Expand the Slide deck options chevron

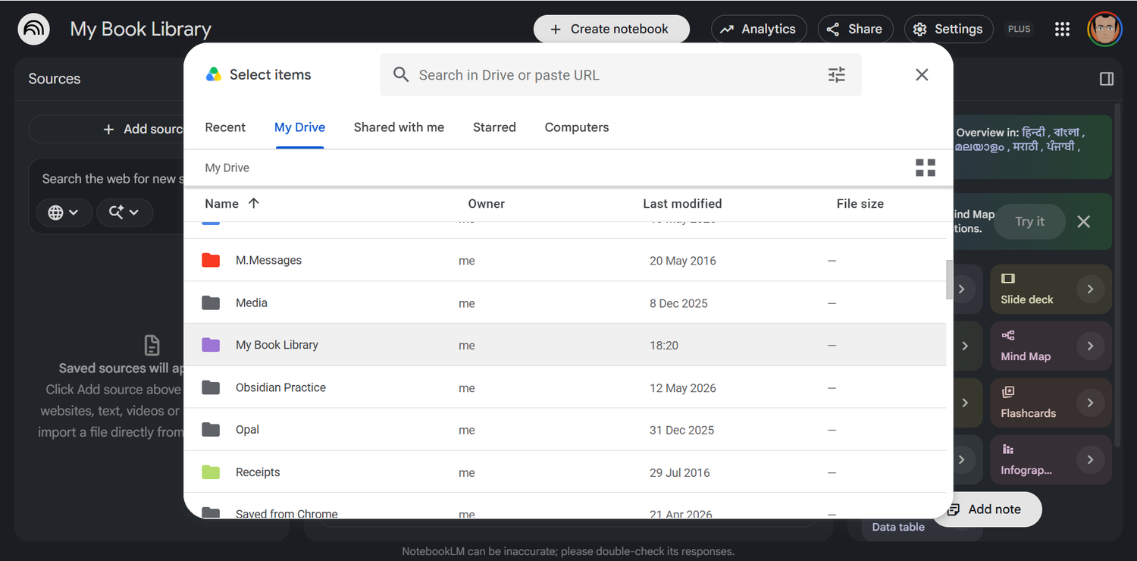point(1091,289)
